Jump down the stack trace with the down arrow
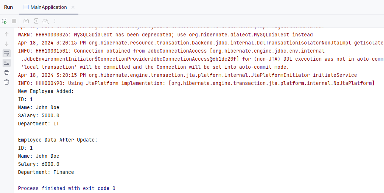The image size is (384, 193). pyautogui.click(x=7, y=44)
